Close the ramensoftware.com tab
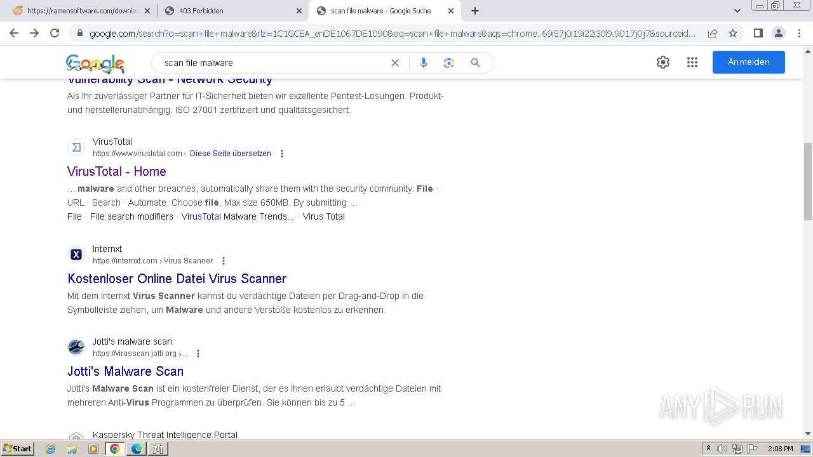The width and height of the screenshot is (813, 457). pos(147,11)
